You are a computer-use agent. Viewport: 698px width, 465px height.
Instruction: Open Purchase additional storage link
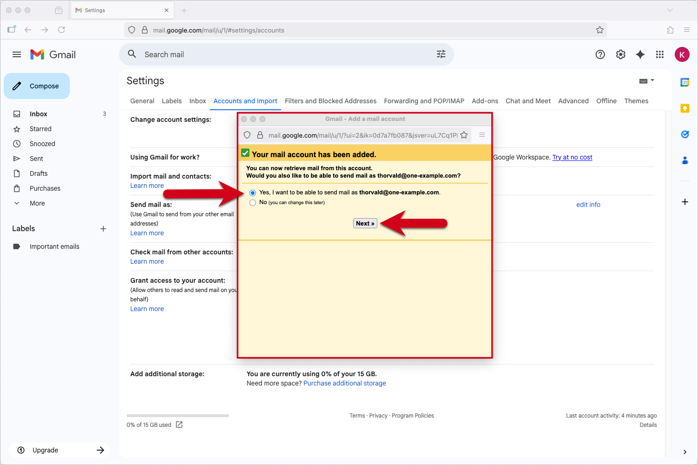[x=345, y=383]
